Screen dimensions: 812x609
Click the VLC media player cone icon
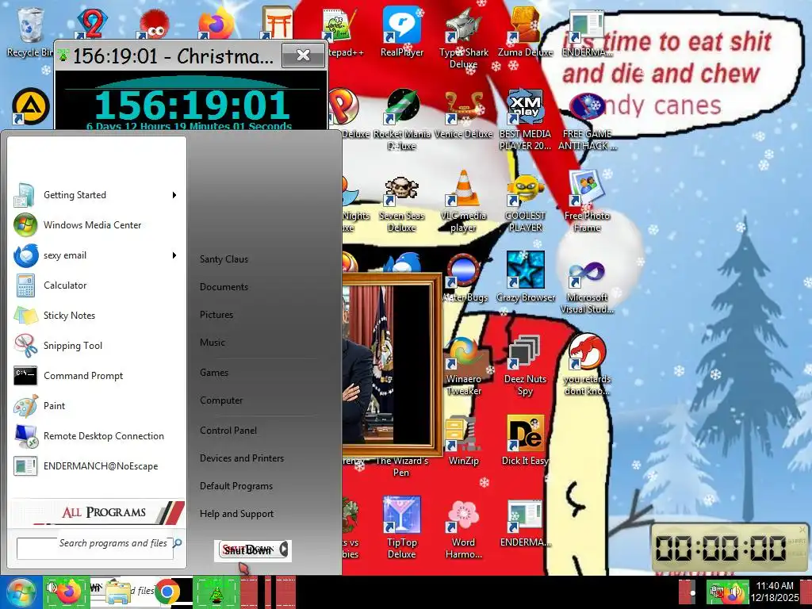click(x=463, y=202)
